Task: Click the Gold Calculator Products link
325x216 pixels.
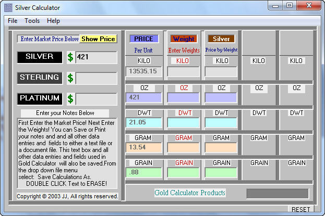Action: (190, 193)
